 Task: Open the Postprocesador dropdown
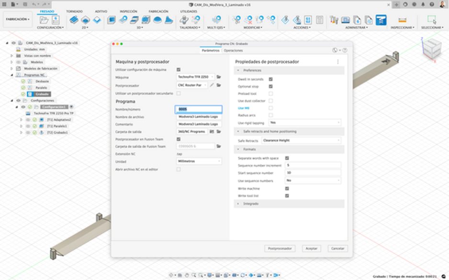[192, 85]
